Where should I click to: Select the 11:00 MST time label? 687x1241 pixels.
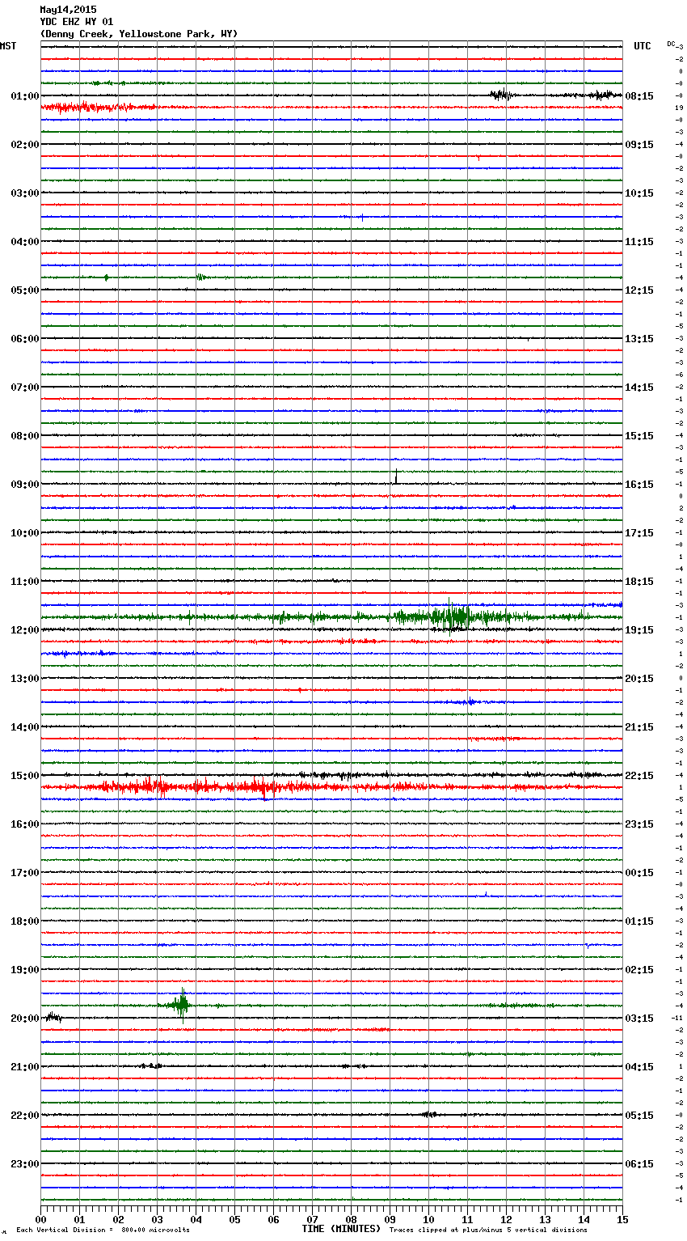(25, 582)
